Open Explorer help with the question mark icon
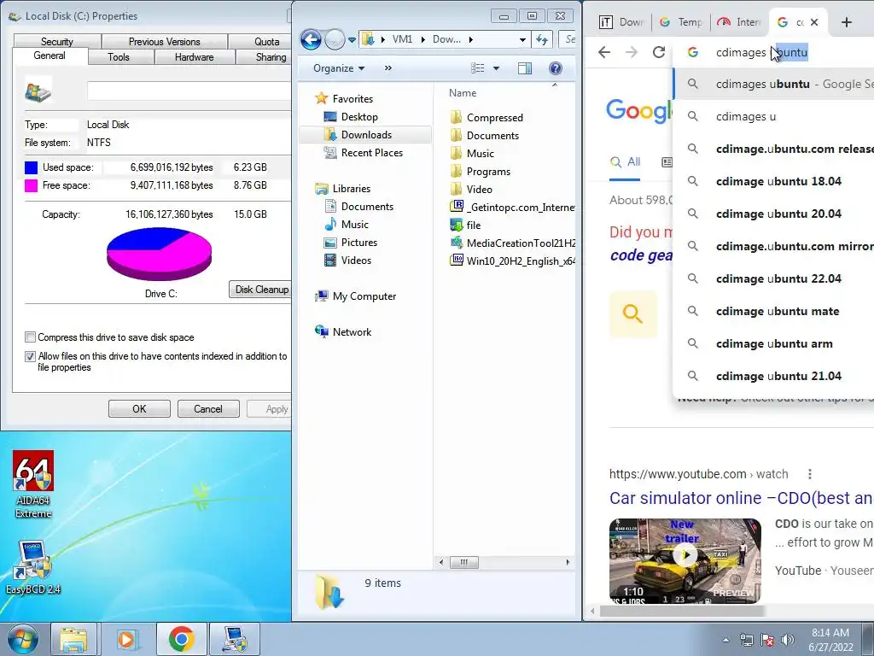The image size is (874, 656). pyautogui.click(x=555, y=68)
